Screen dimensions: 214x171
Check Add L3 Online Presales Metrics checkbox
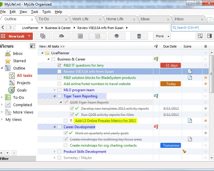(66, 121)
